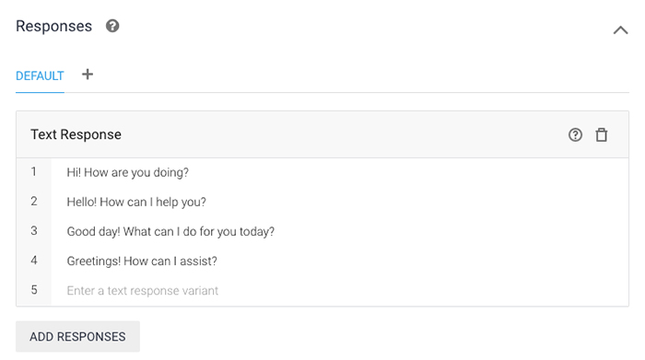Screen dimensions: 645x360
Task: Click row number 4 in the response list
Action: 34,261
